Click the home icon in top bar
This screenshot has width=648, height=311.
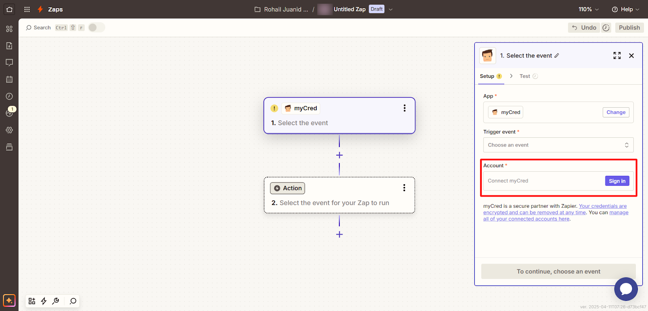click(9, 9)
